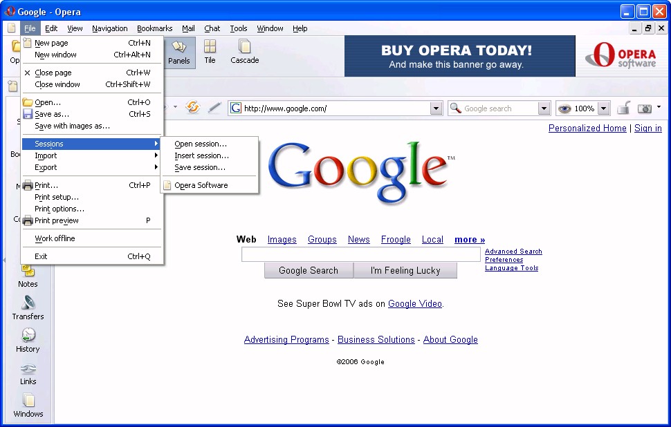Open the Advanced Search link
The width and height of the screenshot is (671, 427).
point(513,252)
